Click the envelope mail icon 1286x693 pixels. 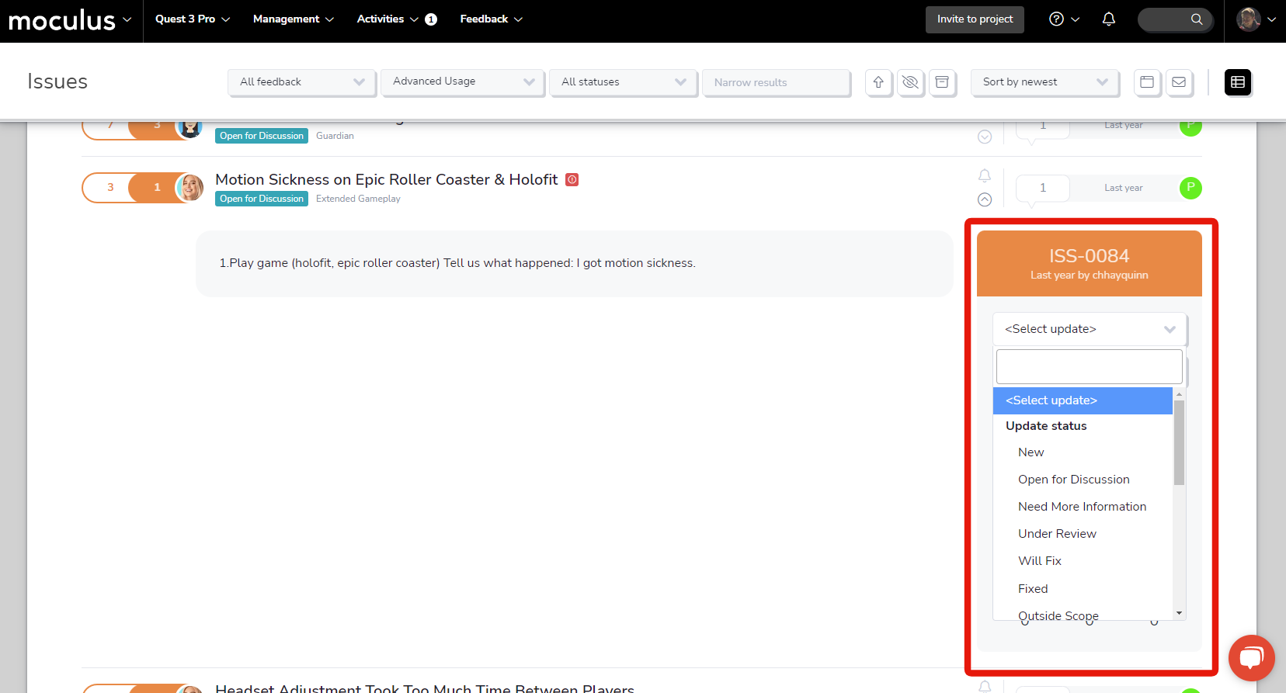tap(1179, 82)
